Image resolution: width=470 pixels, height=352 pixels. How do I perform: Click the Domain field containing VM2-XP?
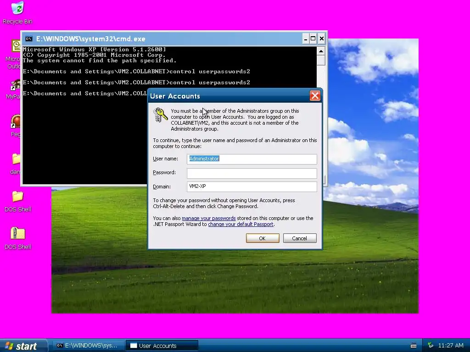(x=252, y=187)
